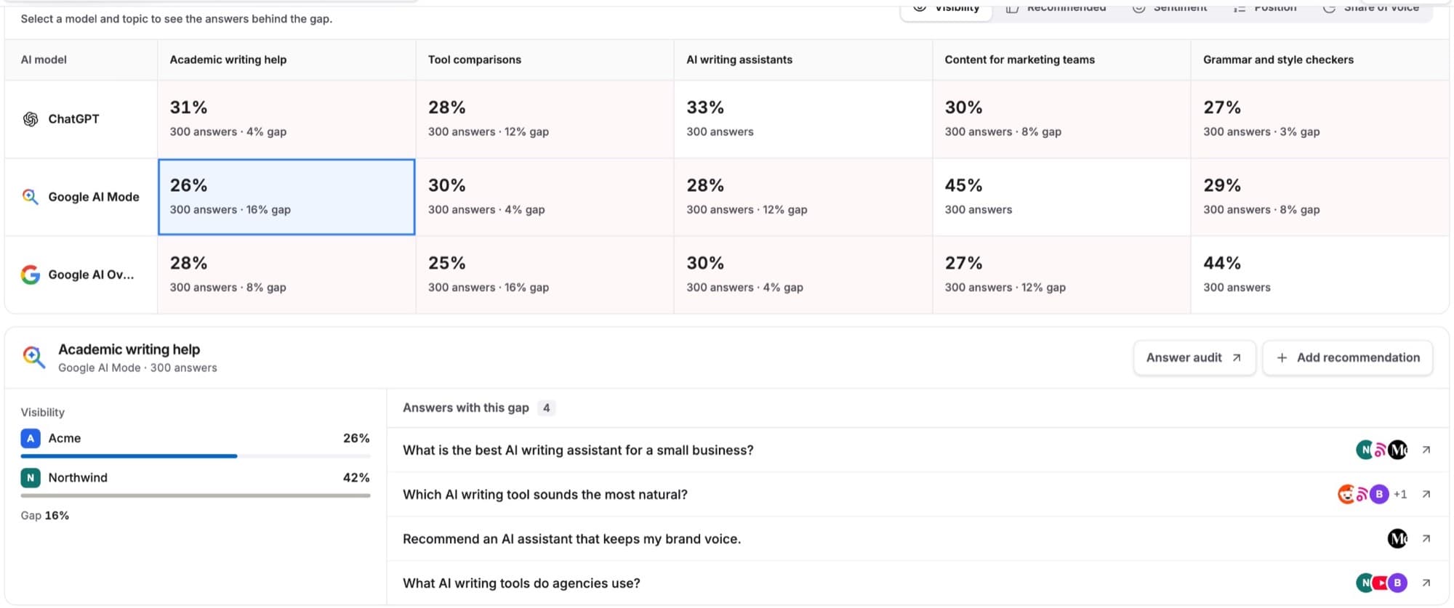The image size is (1454, 608).
Task: Switch to the Sentiment metric tab
Action: coord(1170,9)
